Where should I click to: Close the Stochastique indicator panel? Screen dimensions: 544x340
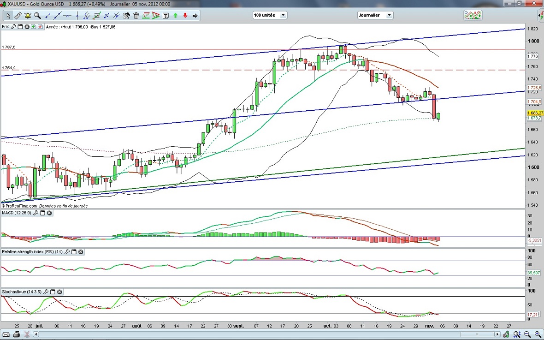click(x=59, y=292)
